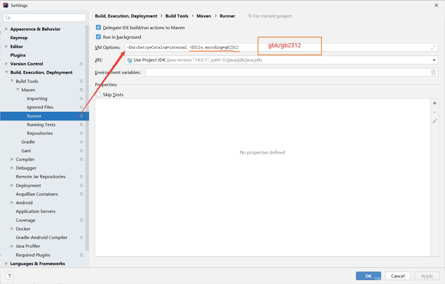Screen dimensions: 445x284
Task: Click into the settings search field
Action: (45, 18)
